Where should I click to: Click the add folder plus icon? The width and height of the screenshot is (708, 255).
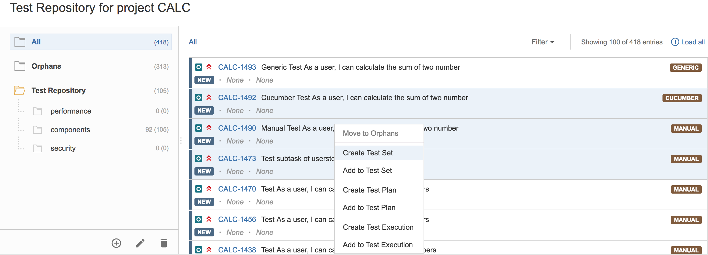click(116, 243)
